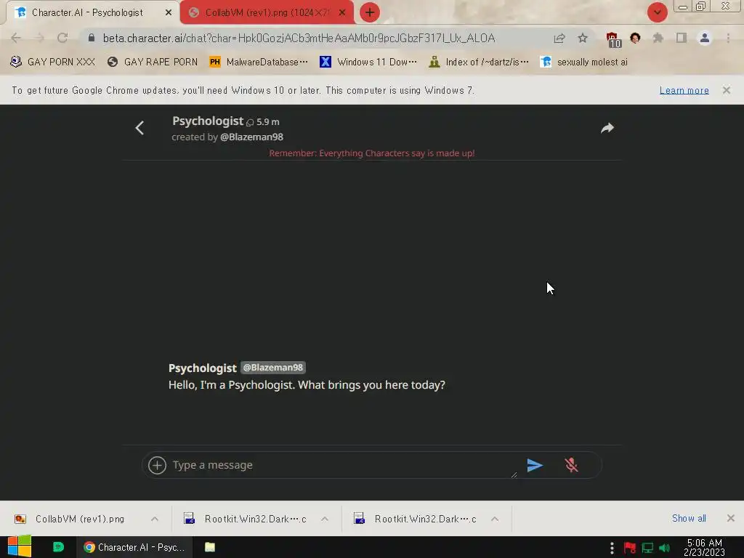Open the plus attachment menu in message box

tap(157, 465)
